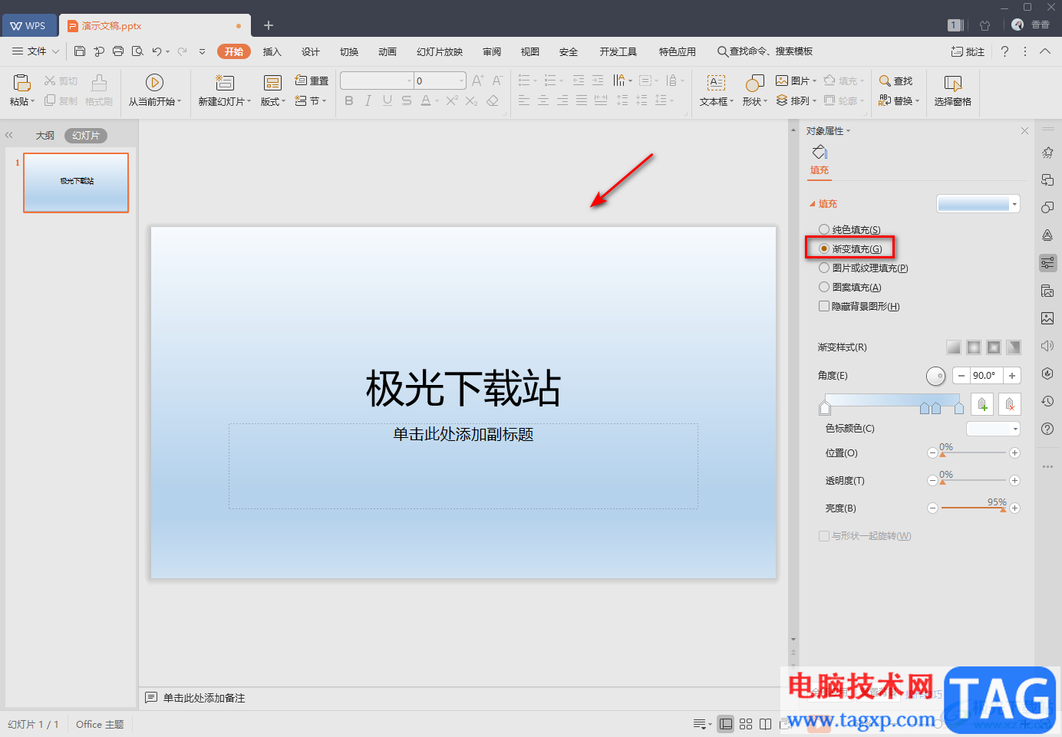Click the New Slide icon

tap(224, 82)
